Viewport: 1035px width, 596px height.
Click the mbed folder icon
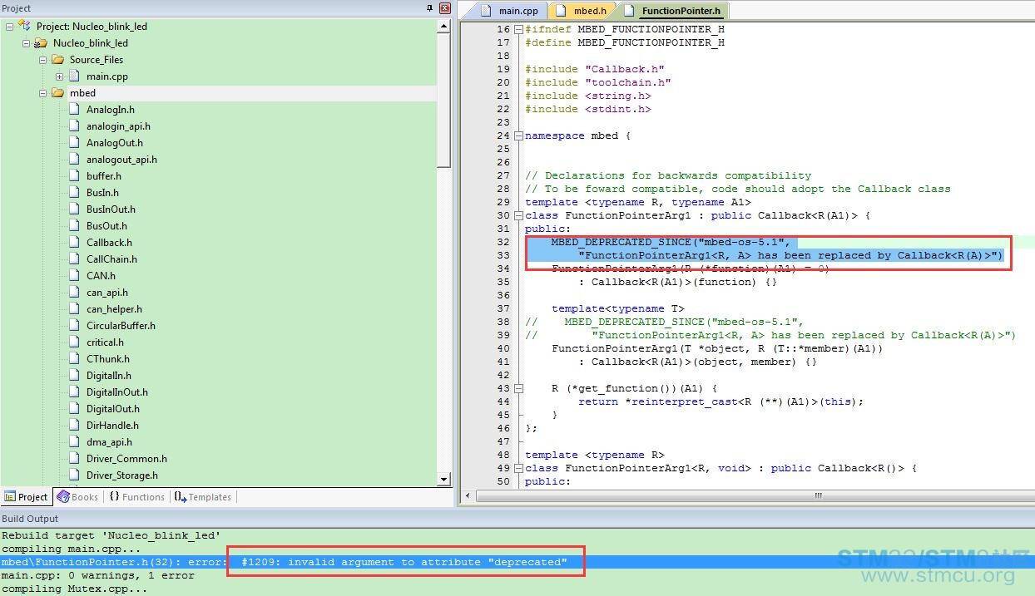[57, 93]
